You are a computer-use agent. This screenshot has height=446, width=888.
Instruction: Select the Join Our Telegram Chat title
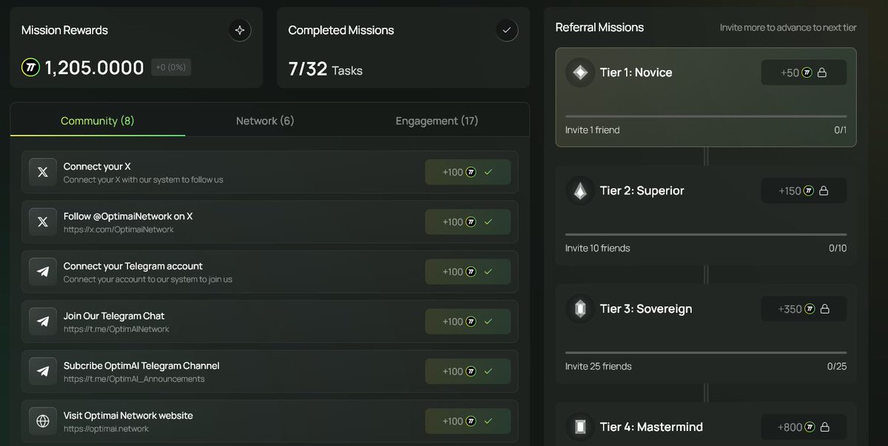click(x=114, y=316)
